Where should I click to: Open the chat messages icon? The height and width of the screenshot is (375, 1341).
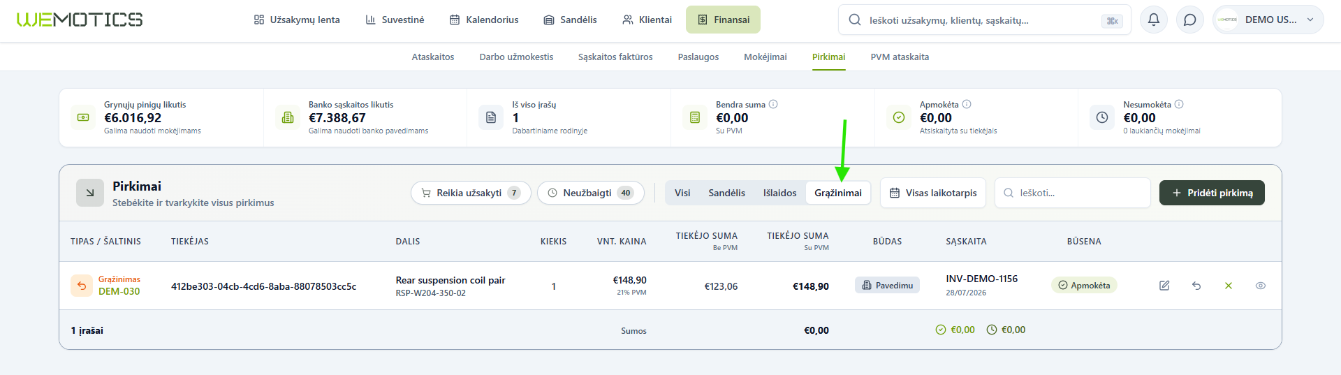(x=1190, y=20)
